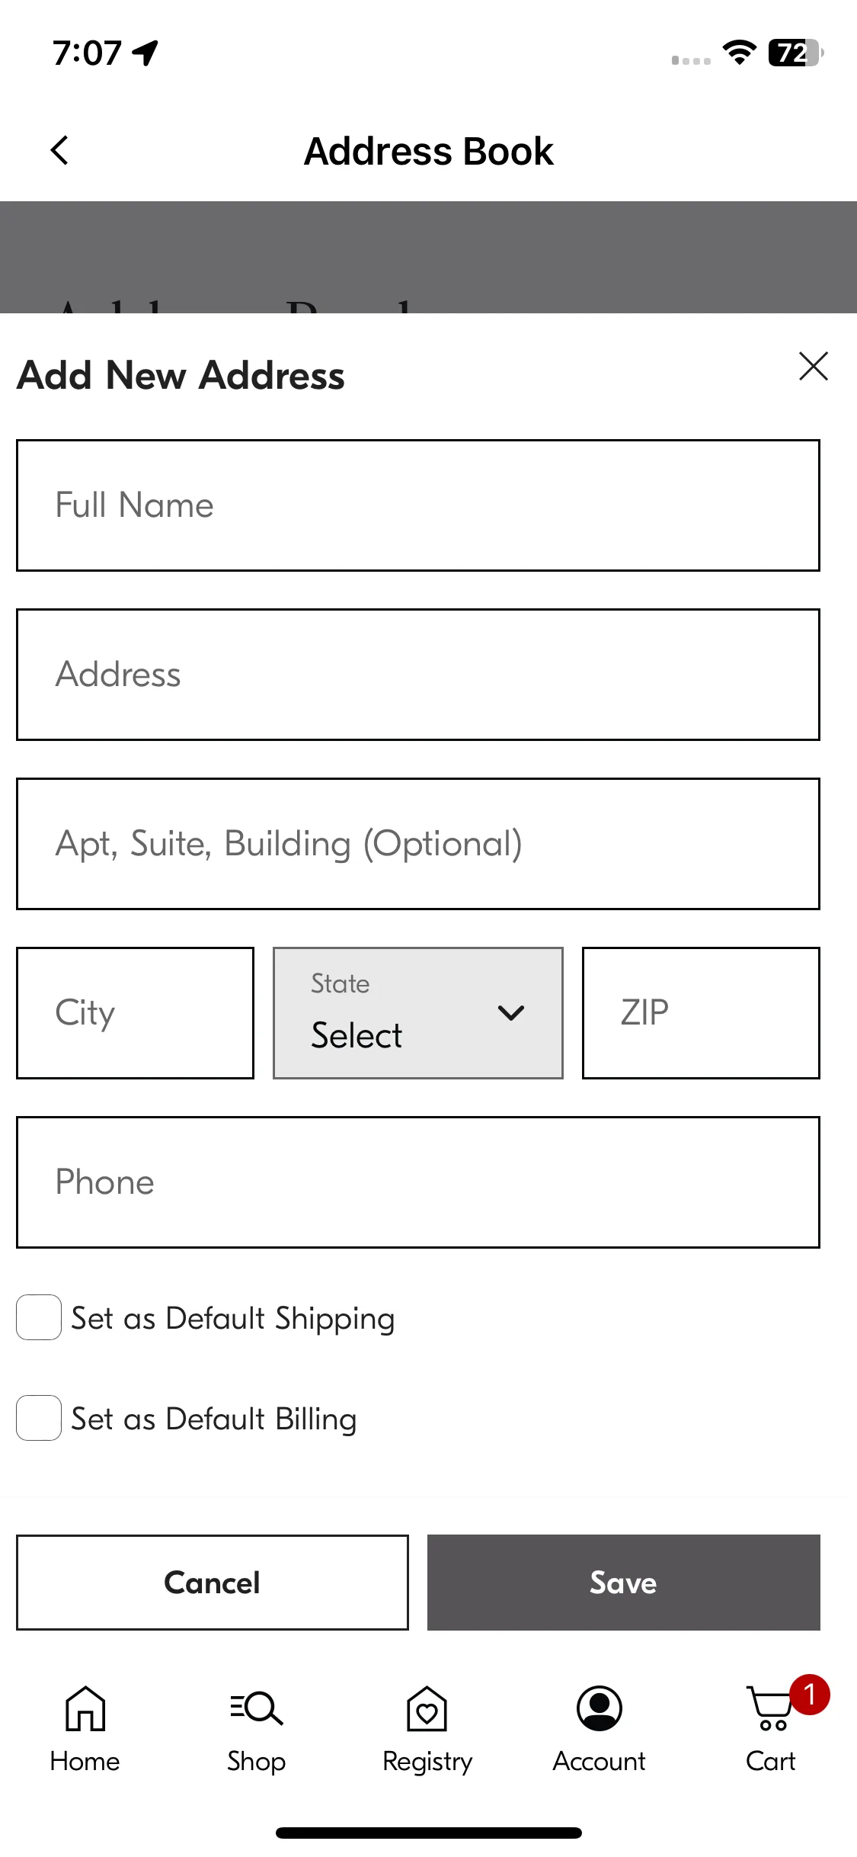Viewport: 857px width, 1857px height.
Task: Focus the Phone field
Action: coord(418,1182)
